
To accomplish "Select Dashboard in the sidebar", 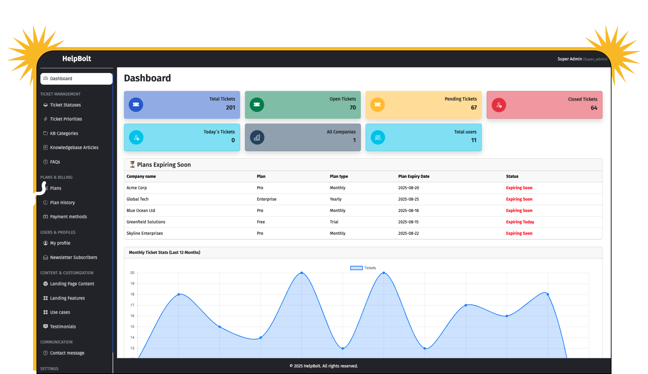I will (x=76, y=78).
